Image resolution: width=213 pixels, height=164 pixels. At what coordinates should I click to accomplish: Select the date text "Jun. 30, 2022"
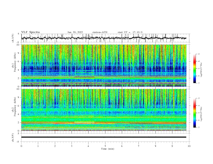click(75, 32)
